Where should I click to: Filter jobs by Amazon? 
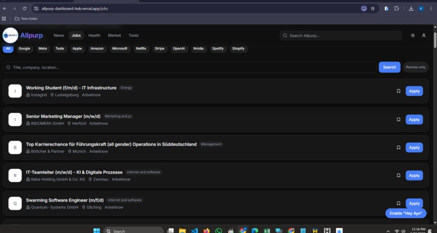97,48
